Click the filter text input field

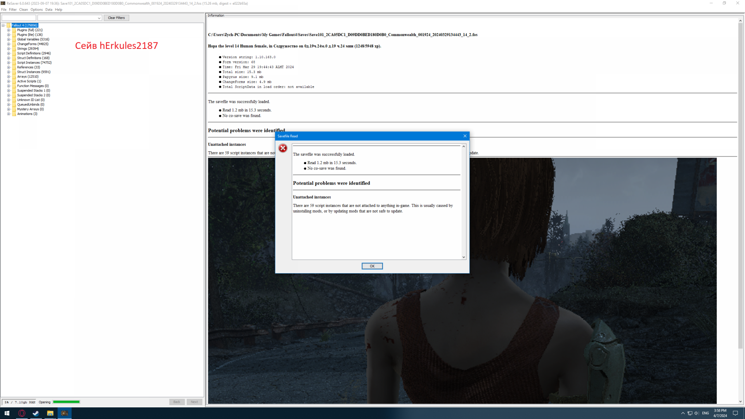(19, 18)
